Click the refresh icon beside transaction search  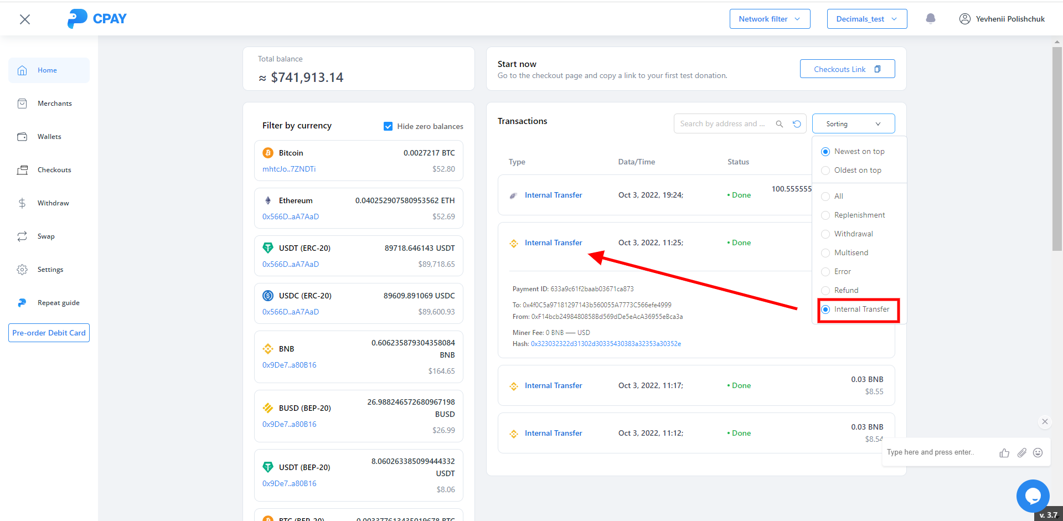click(x=797, y=124)
